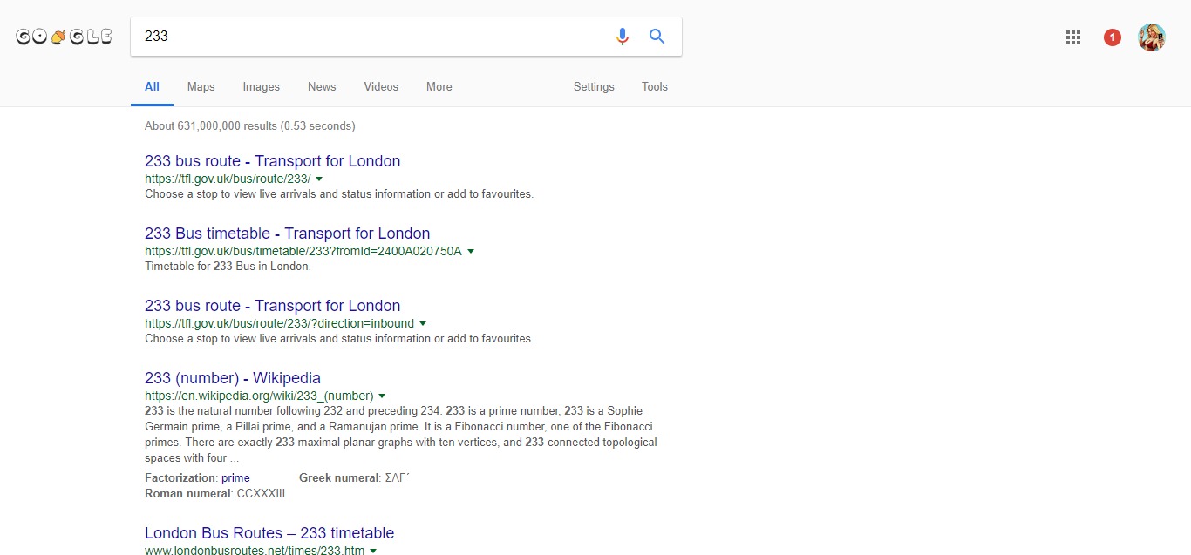Image resolution: width=1191 pixels, height=555 pixels.
Task: Open the 233 (number) - Wikipedia result
Action: (x=233, y=378)
